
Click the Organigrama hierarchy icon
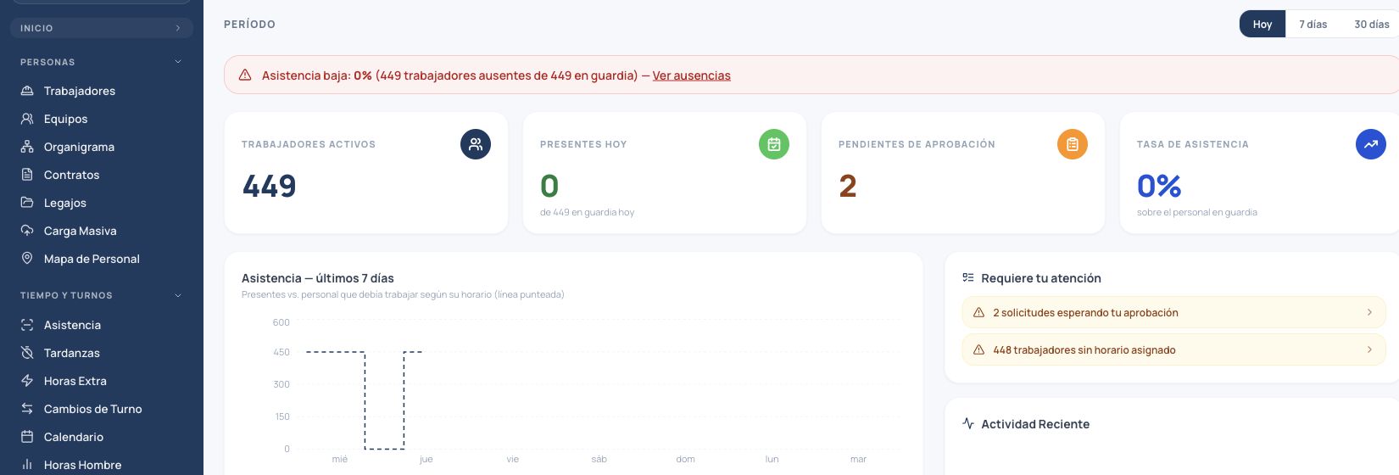(27, 147)
